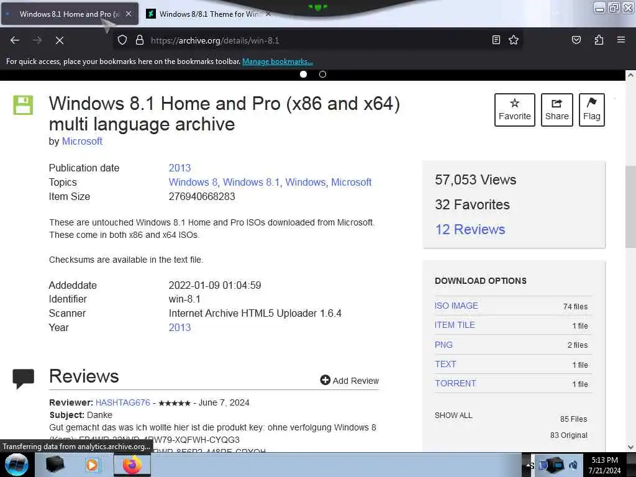Open the tracking protection shield

[x=122, y=40]
